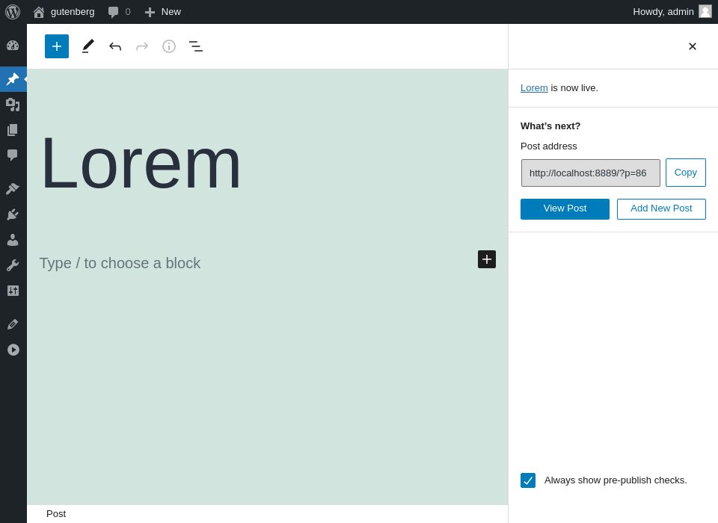Open the Appearance brush sidebar icon
718x523 pixels.
pyautogui.click(x=13, y=188)
